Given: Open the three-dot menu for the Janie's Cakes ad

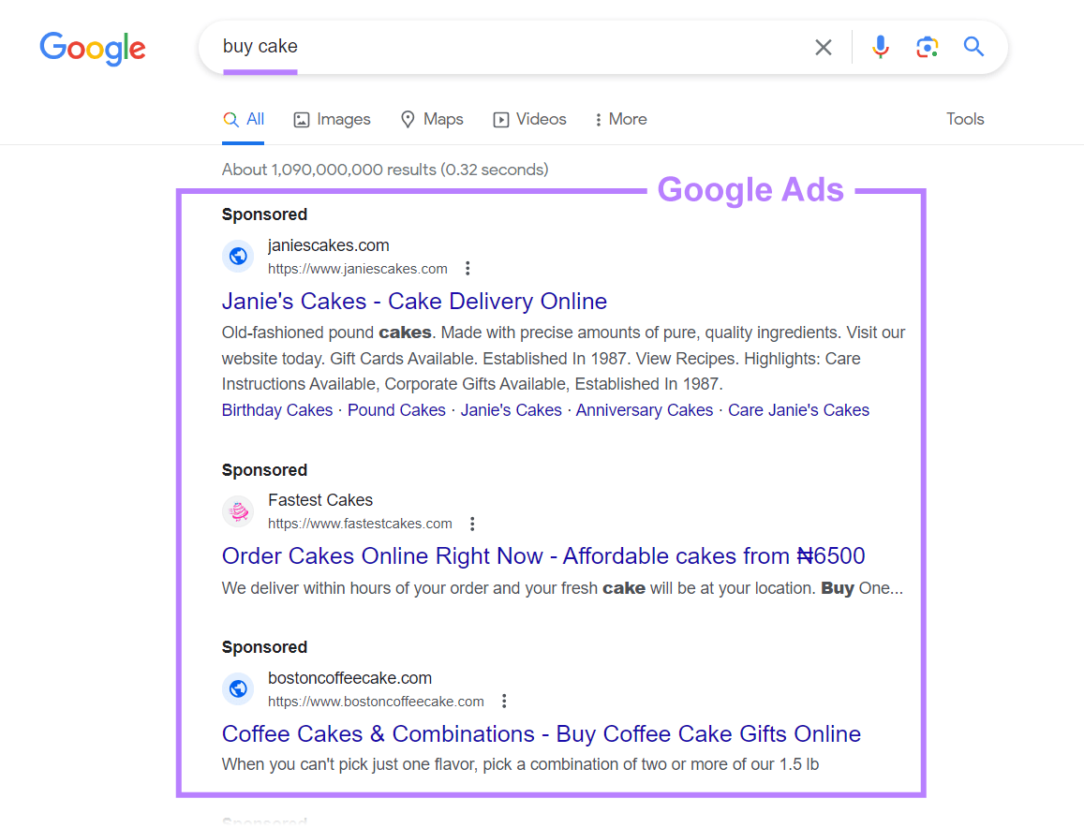Looking at the screenshot, I should tap(468, 268).
